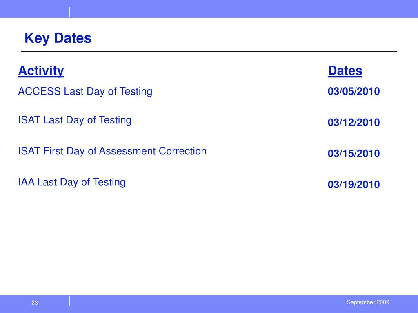Image resolution: width=418 pixels, height=313 pixels.
Task: Click the Key Dates slide title
Action: coord(58,38)
